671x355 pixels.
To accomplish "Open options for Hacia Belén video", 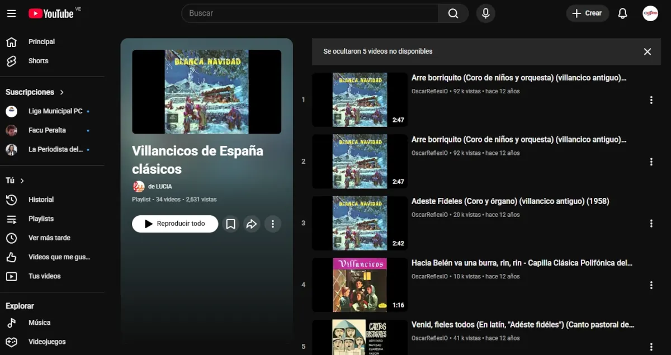I will (651, 285).
